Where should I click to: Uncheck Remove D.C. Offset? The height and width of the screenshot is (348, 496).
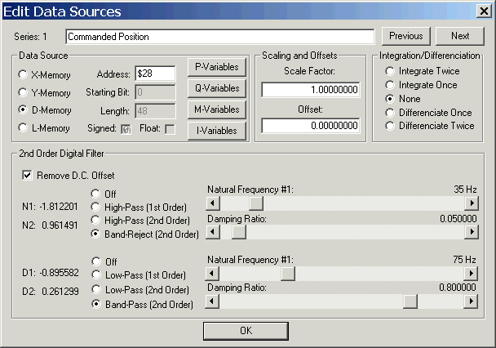(29, 175)
